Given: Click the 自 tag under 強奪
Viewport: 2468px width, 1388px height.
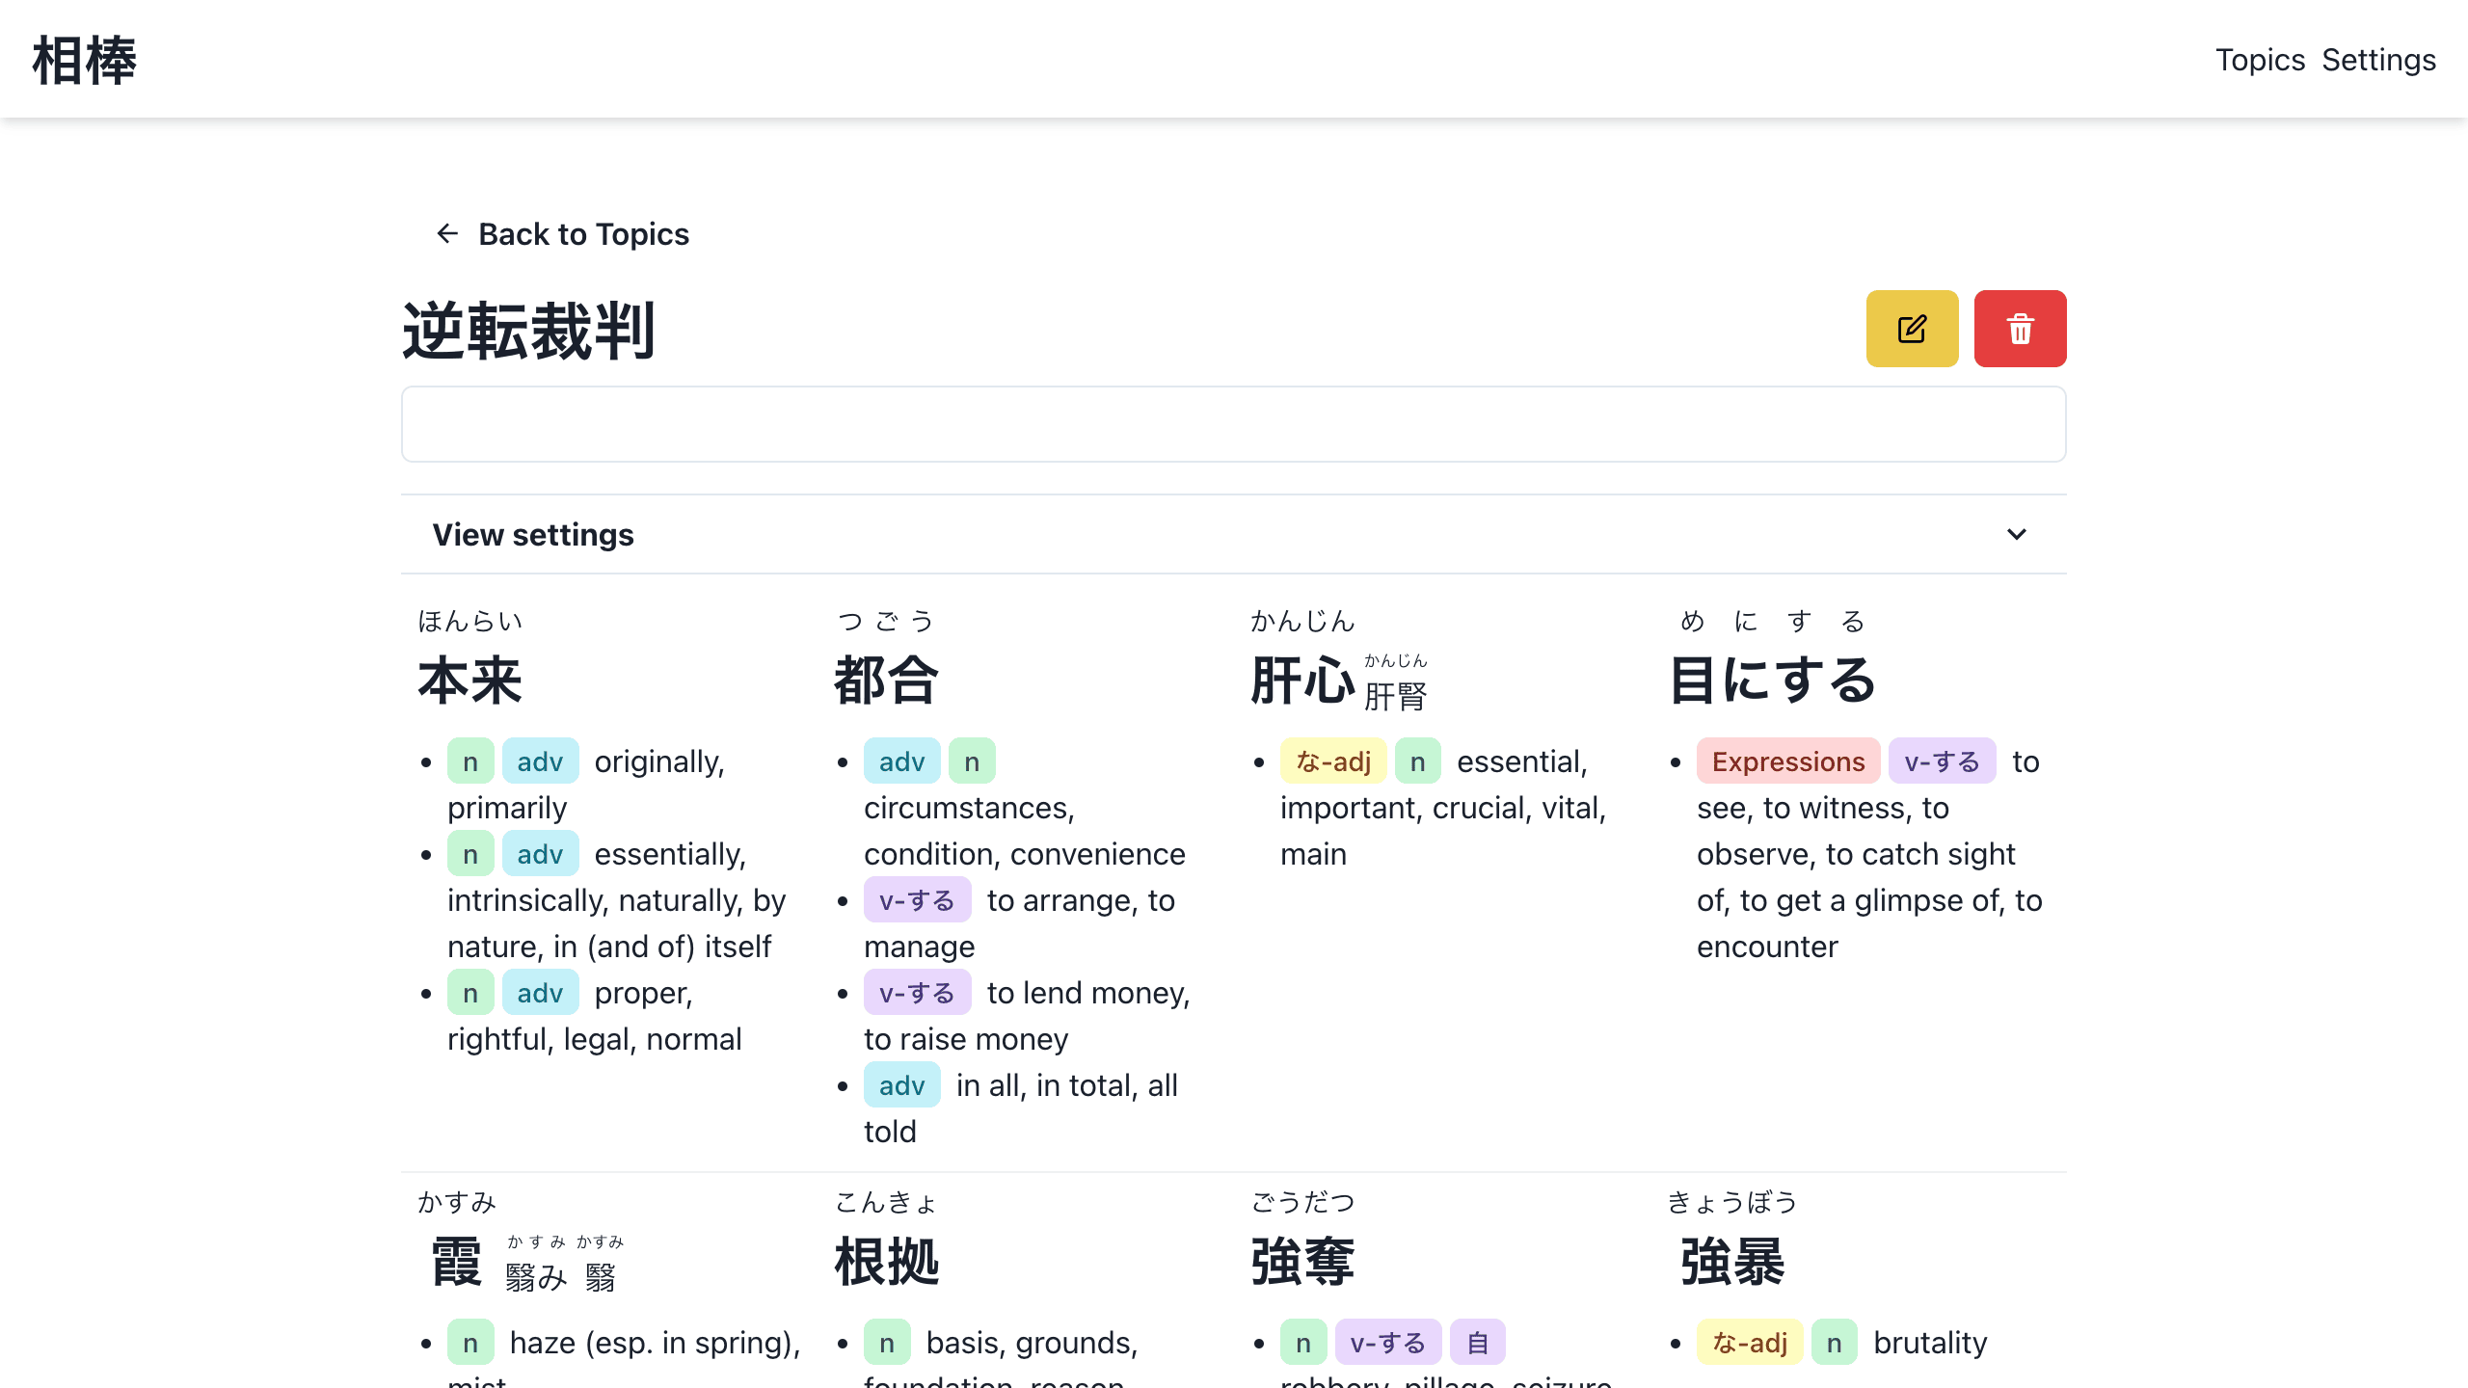Looking at the screenshot, I should point(1478,1342).
